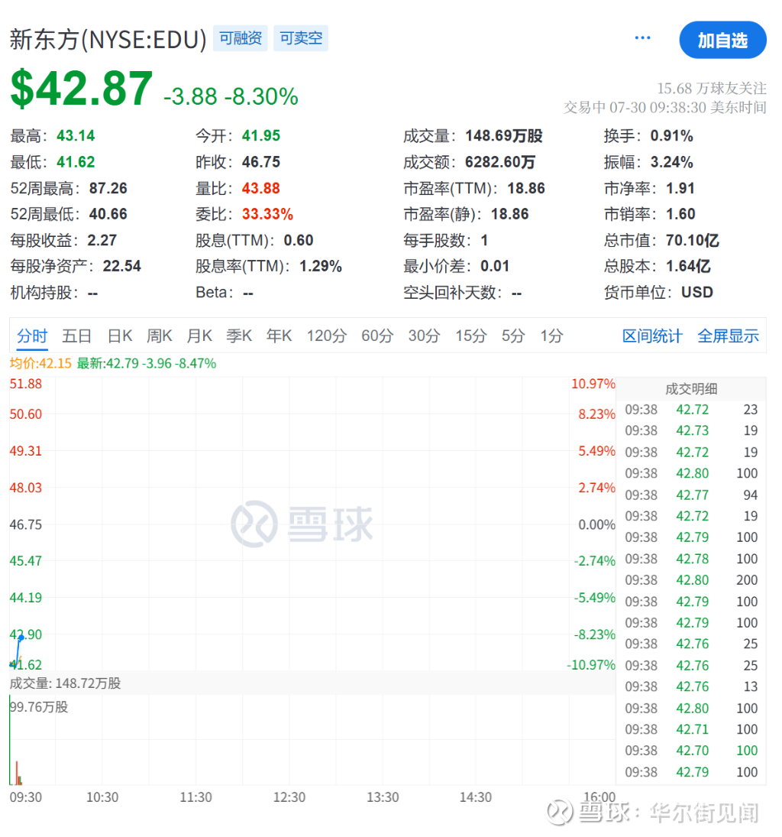782x837 pixels.
Task: Click the change value -3.88 -8.30%
Action: (x=231, y=96)
